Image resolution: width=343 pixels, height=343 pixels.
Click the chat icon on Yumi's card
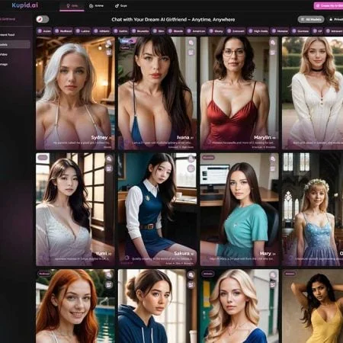[x=109, y=159]
